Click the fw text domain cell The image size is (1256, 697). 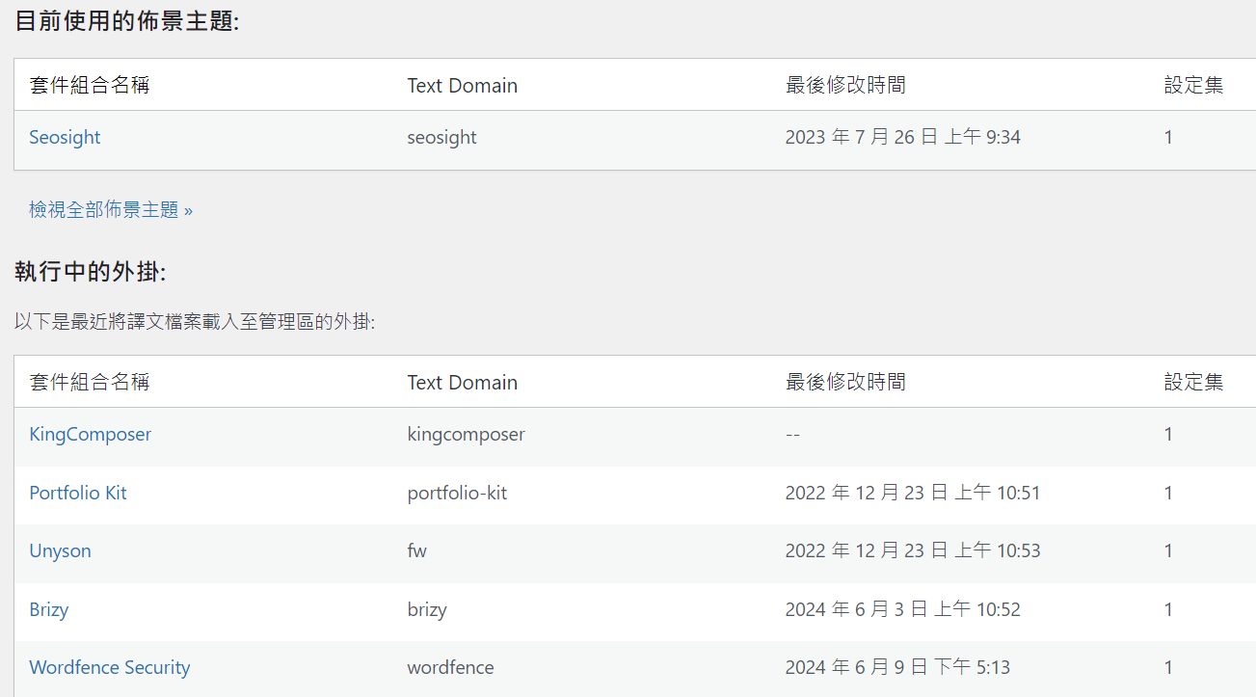coord(416,550)
